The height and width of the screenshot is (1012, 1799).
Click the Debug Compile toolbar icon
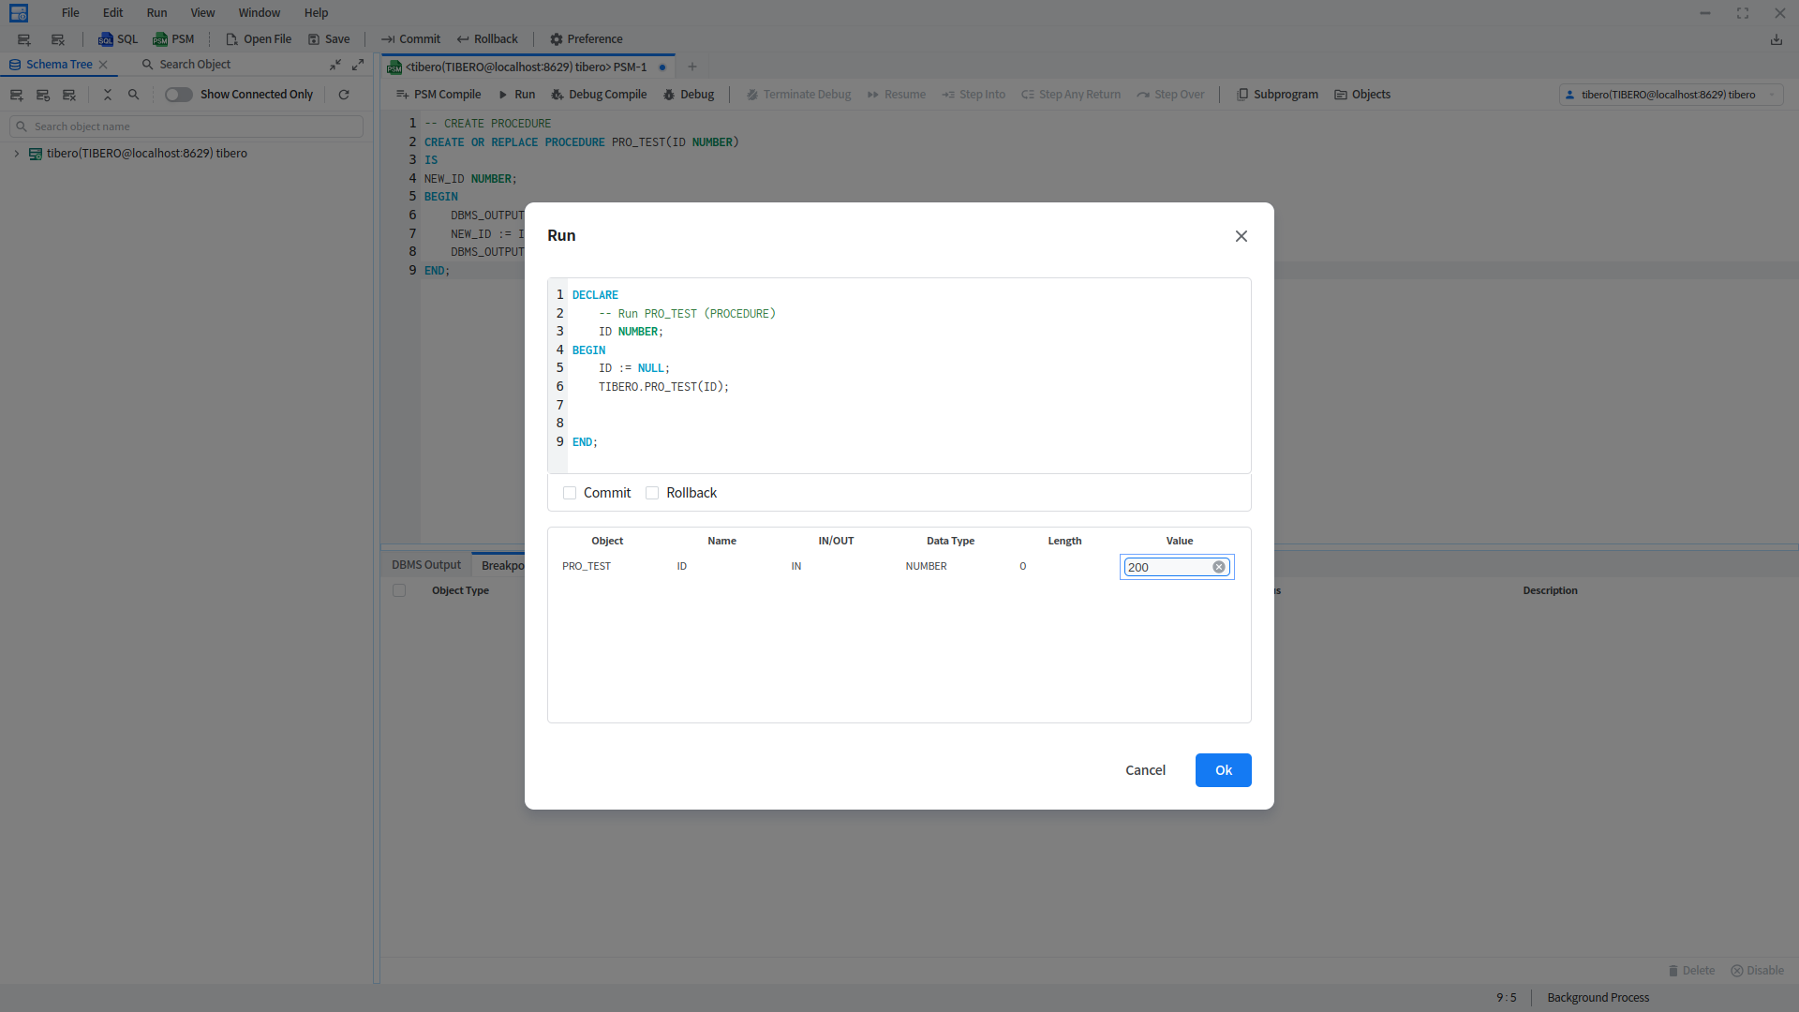[x=558, y=95]
